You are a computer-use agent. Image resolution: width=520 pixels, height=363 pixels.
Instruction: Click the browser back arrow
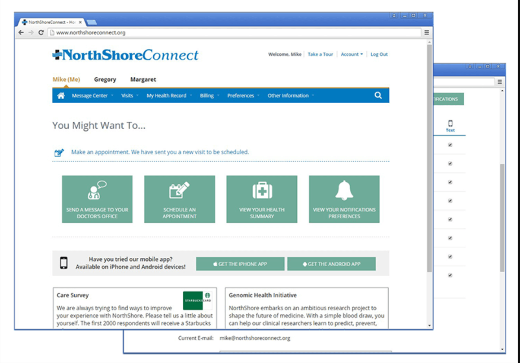point(21,32)
